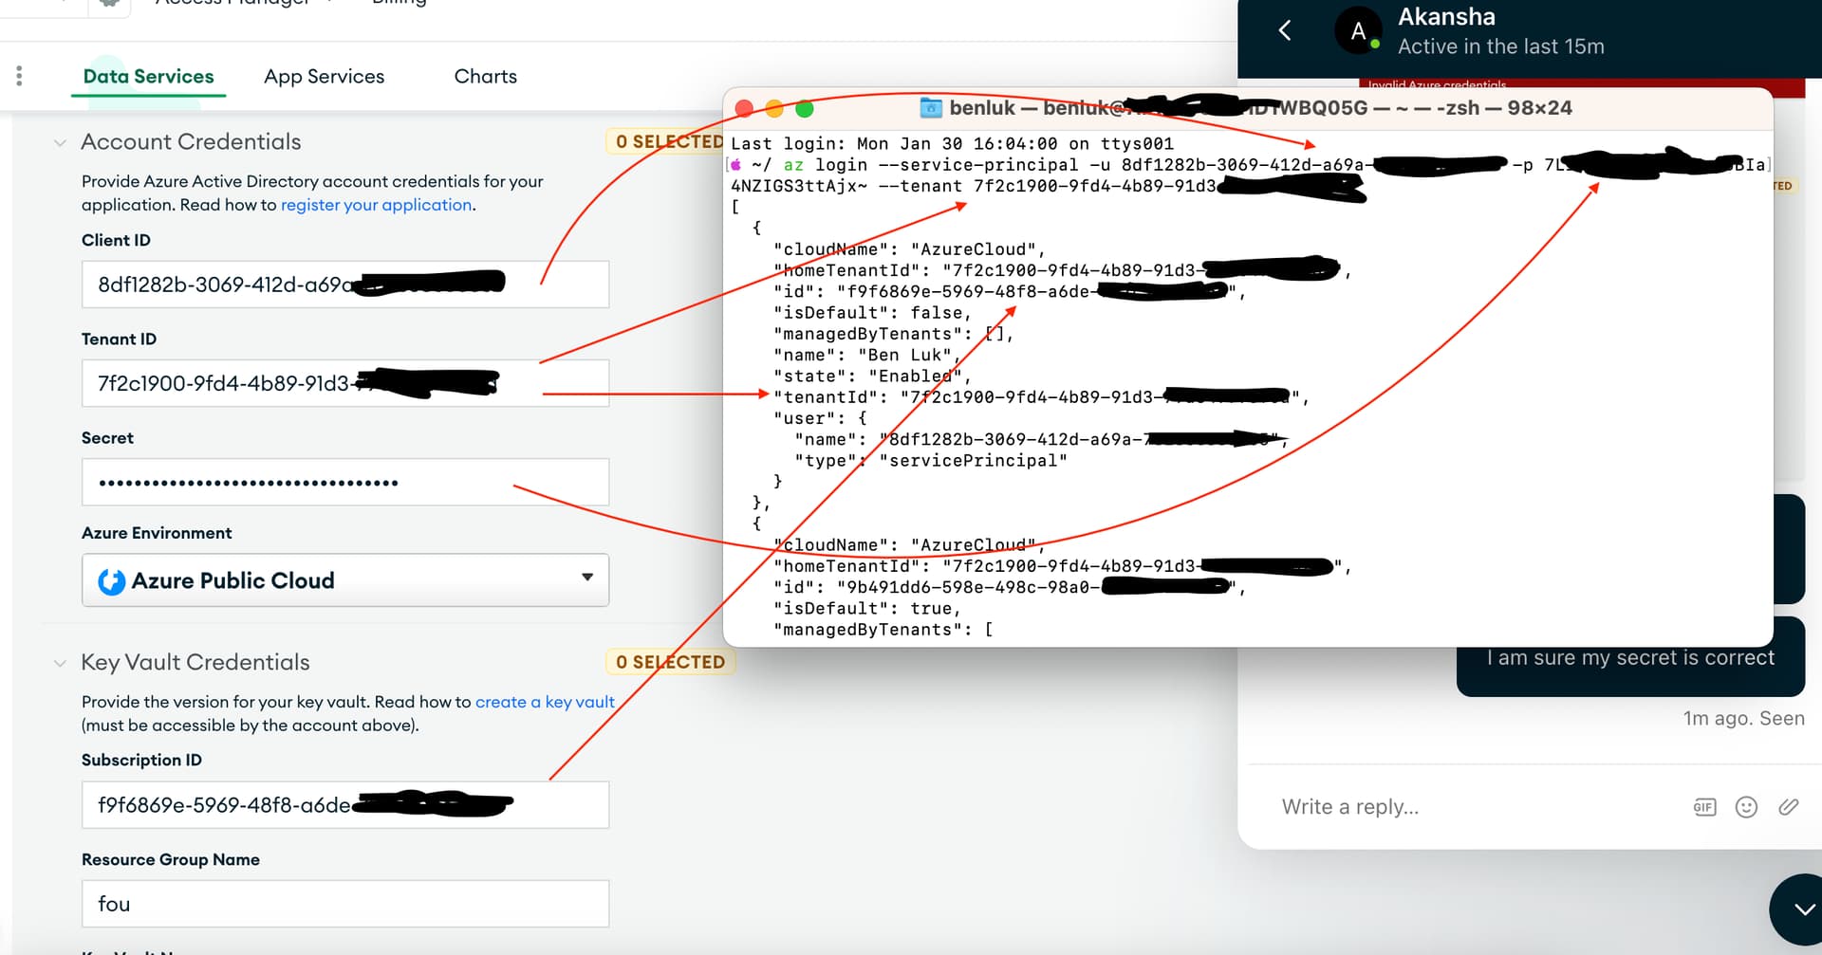Open the GIF picker in chat
This screenshot has width=1822, height=955.
[x=1704, y=806]
